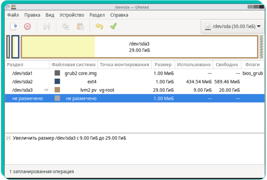Click the key icon next to /dev/sda3

point(46,90)
